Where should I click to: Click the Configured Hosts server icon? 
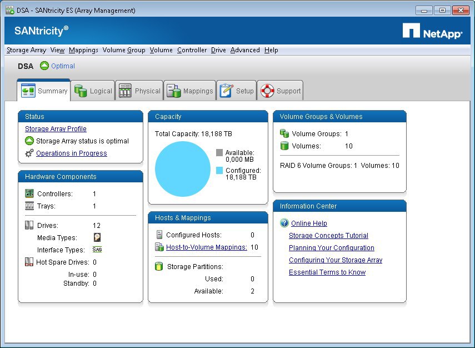[159, 235]
